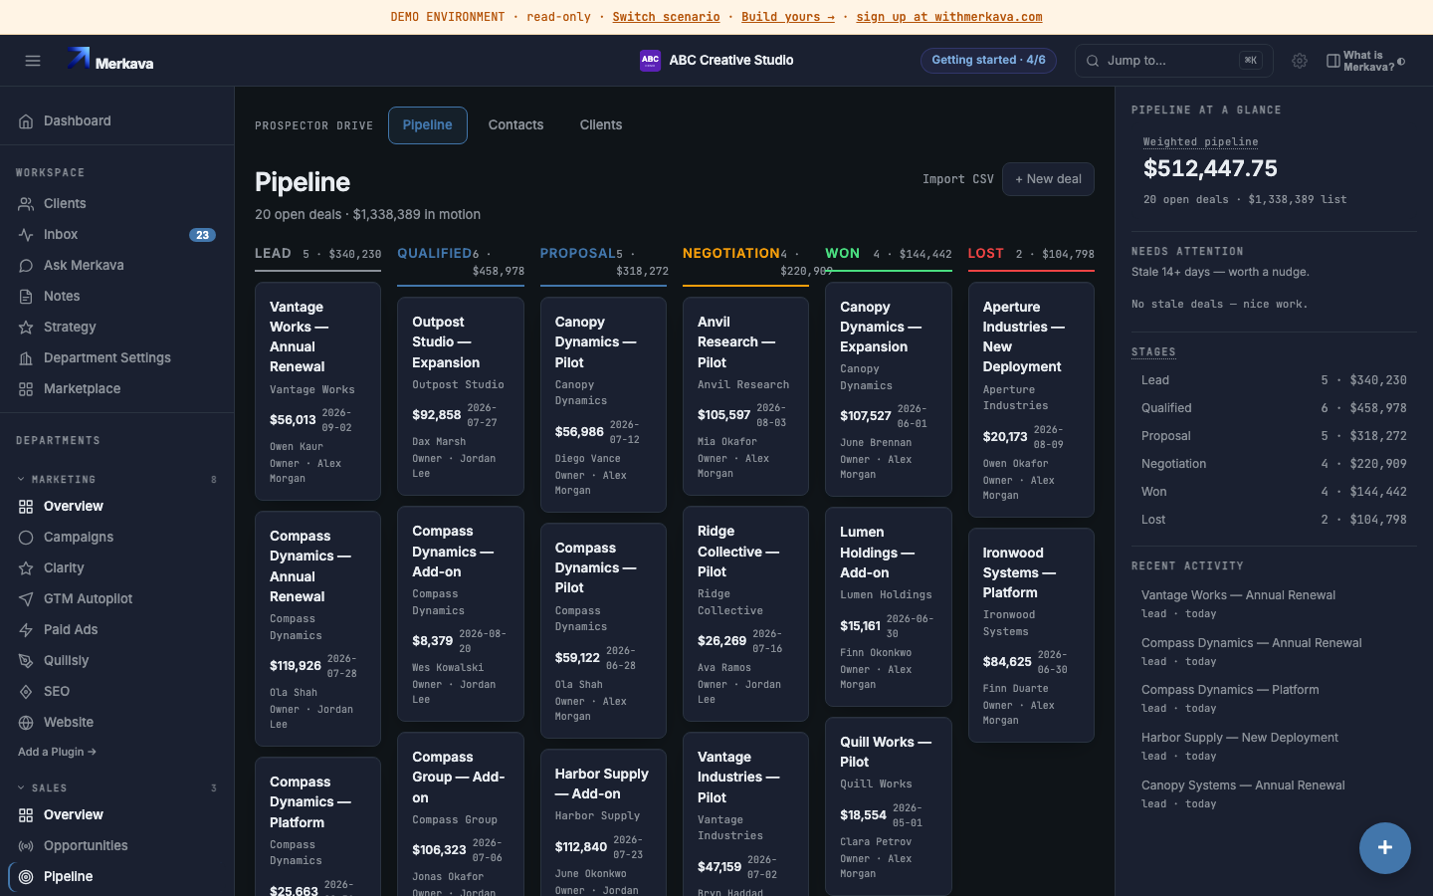Click the search magnifier icon in Jump to
The height and width of the screenshot is (896, 1433).
[1093, 61]
